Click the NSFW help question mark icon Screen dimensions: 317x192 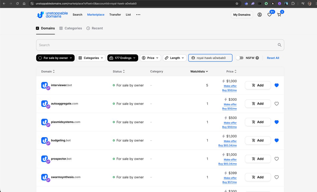pos(257,58)
